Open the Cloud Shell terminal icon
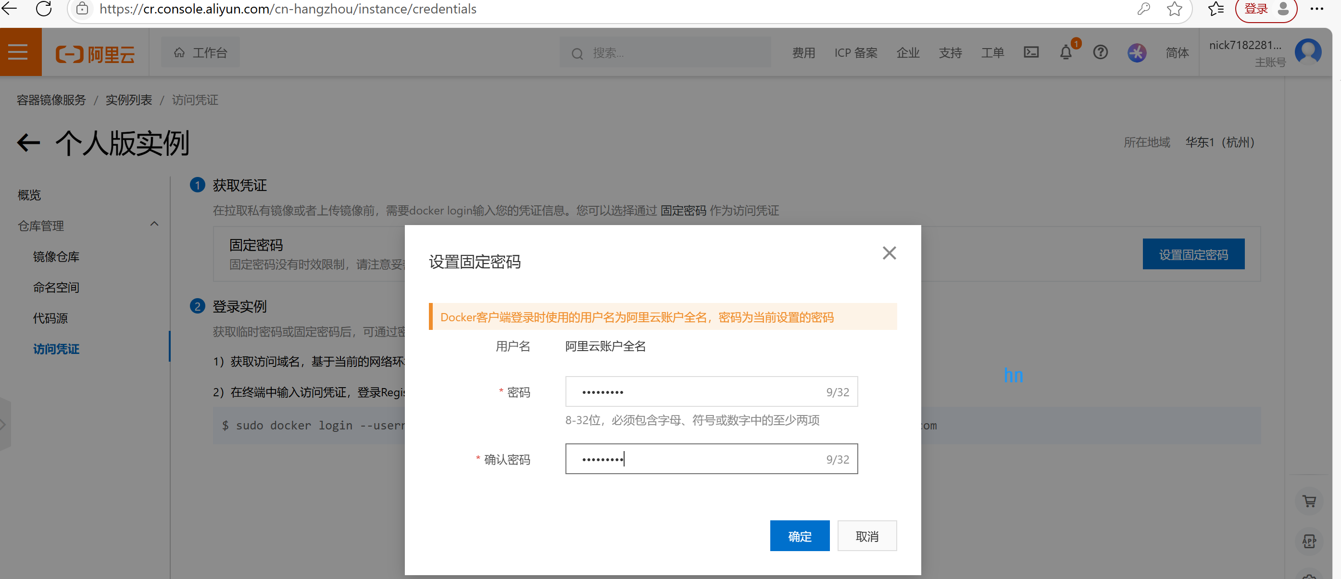 point(1031,52)
